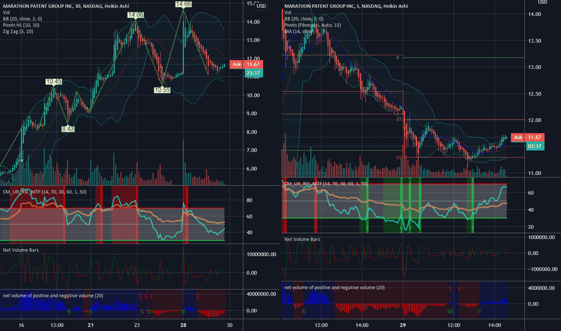Click the Ask 11.67 price label, right chart

[x=527, y=137]
